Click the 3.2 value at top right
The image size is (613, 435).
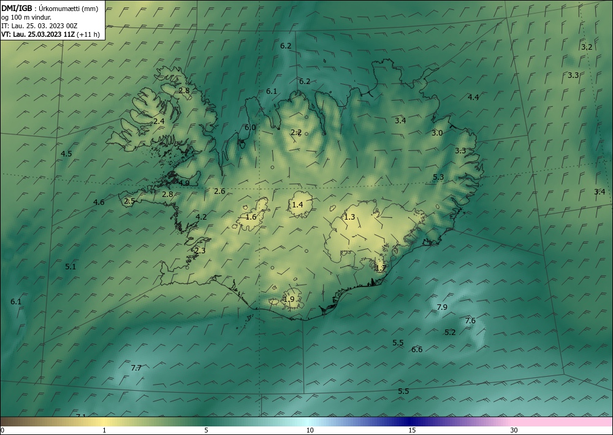pos(587,47)
